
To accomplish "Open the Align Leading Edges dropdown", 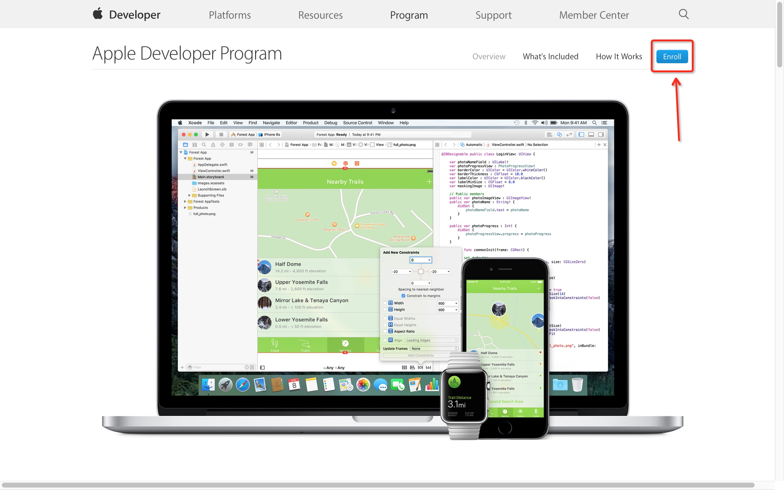I will pyautogui.click(x=431, y=340).
